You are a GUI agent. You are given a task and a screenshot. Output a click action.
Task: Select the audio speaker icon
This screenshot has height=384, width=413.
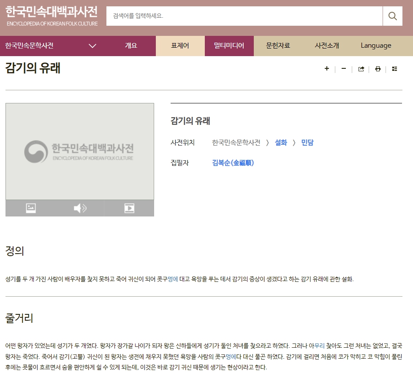pos(80,208)
